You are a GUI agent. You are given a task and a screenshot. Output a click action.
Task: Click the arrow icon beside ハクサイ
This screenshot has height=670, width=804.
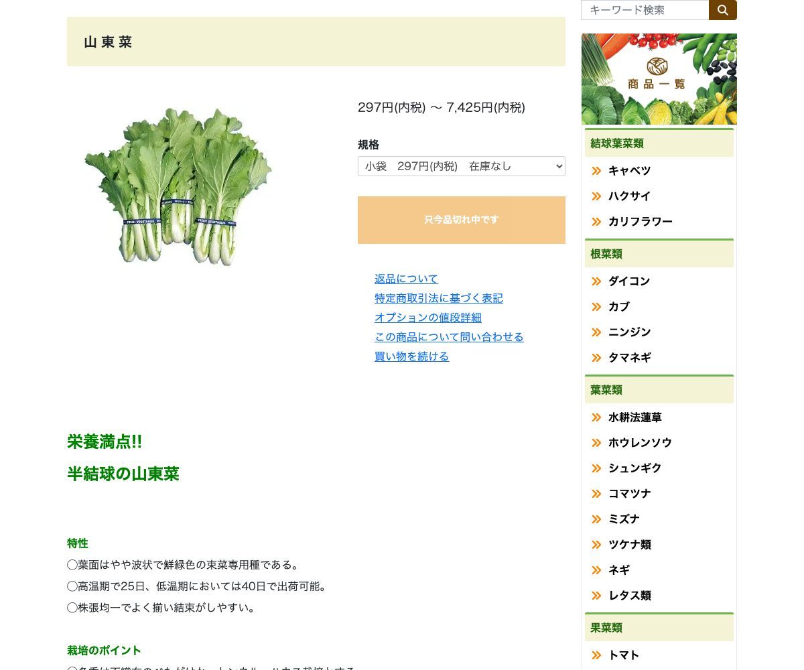pyautogui.click(x=596, y=196)
